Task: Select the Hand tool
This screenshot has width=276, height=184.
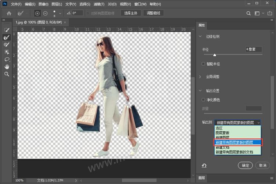Action: click(7, 67)
